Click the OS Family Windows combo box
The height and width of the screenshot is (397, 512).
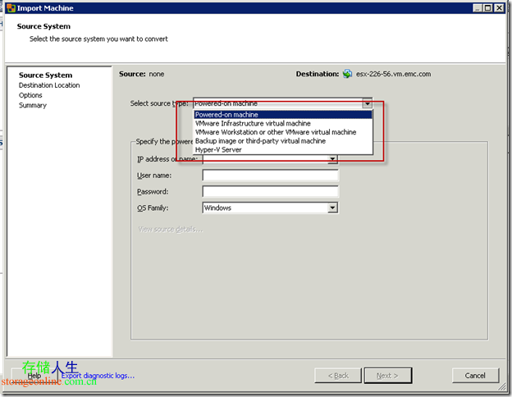271,208
